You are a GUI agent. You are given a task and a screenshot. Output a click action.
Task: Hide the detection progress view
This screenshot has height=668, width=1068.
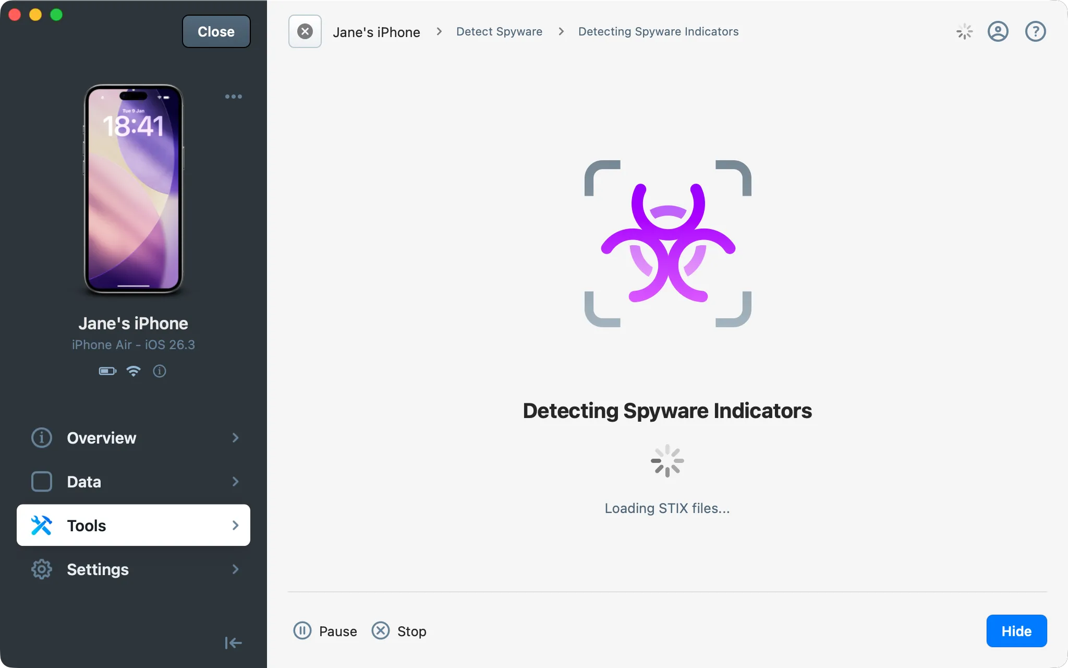[1016, 631]
